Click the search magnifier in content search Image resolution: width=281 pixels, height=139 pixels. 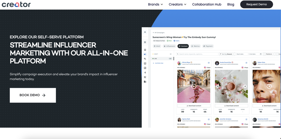coord(178,54)
